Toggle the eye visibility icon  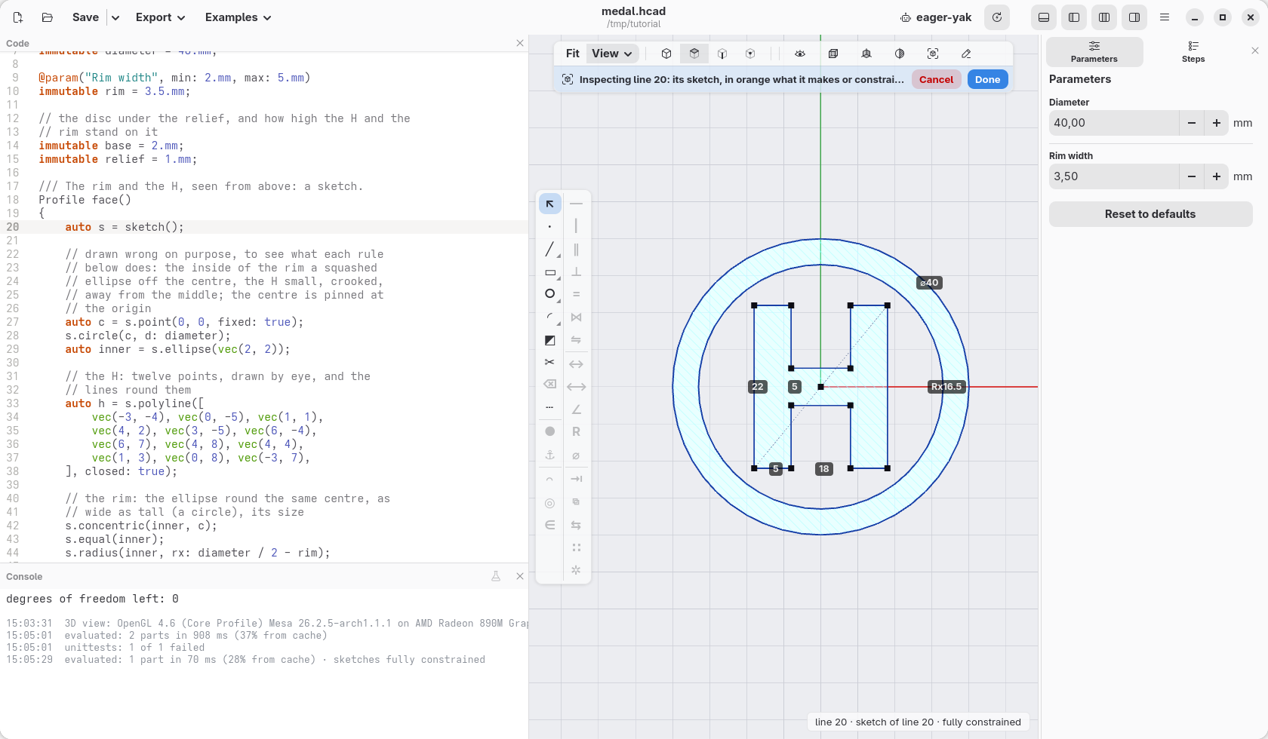point(800,54)
